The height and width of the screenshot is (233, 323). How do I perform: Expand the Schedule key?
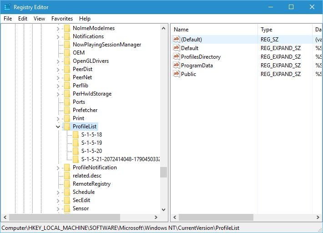pos(58,192)
